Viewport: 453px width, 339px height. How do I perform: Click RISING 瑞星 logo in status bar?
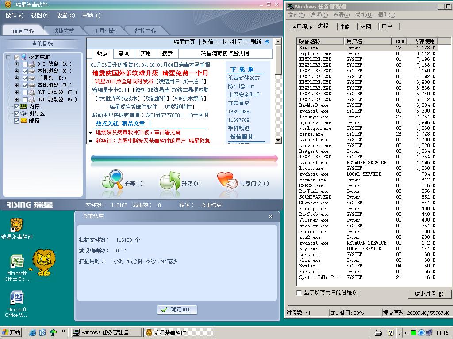coord(30,205)
